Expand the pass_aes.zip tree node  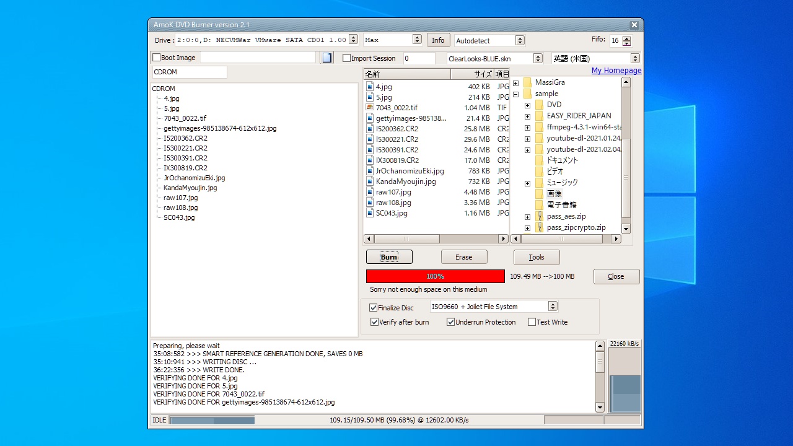click(527, 217)
